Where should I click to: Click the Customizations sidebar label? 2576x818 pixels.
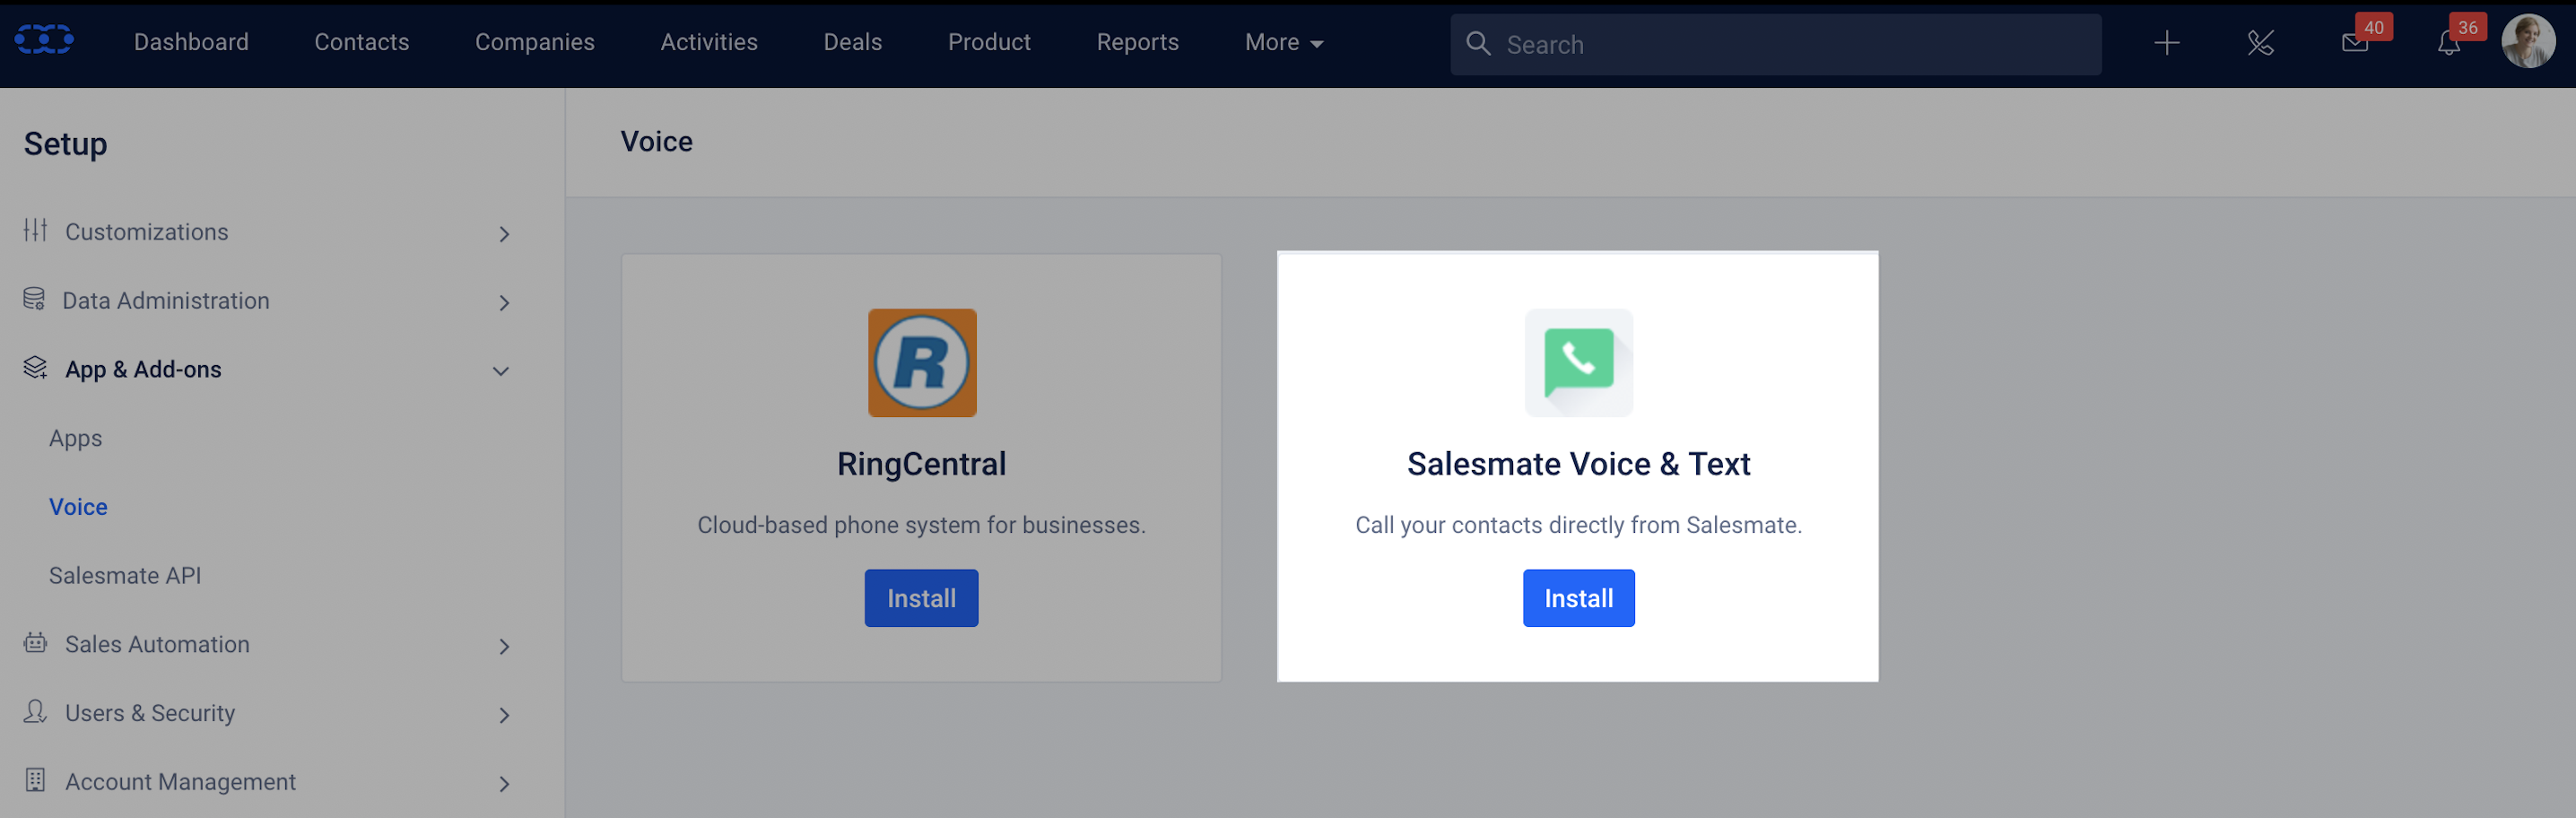pos(146,232)
